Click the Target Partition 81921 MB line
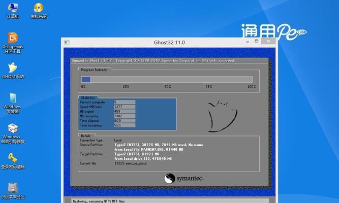The image size is (339, 203). (x=137, y=154)
